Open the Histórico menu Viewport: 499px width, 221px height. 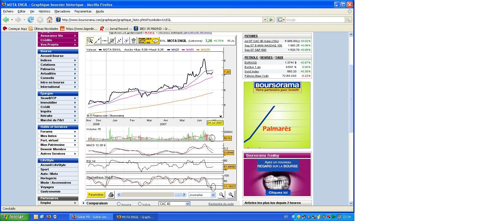(45, 11)
